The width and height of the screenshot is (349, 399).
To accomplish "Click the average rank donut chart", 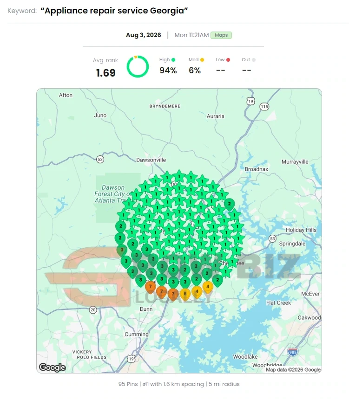I will click(x=138, y=66).
